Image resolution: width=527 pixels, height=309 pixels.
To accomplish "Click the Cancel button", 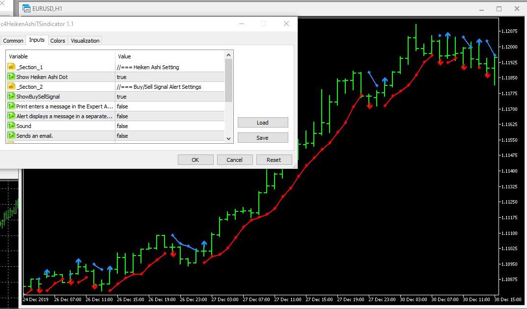I will point(235,160).
